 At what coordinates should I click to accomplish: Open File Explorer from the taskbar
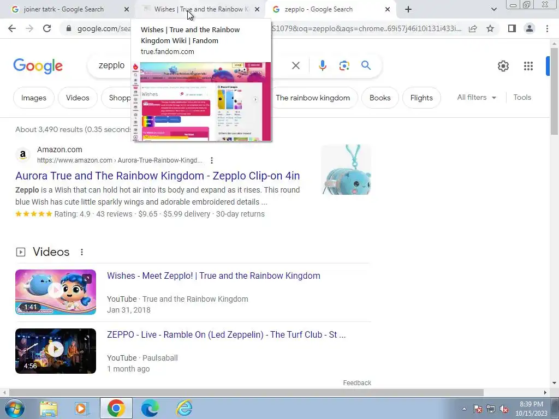coord(49,408)
